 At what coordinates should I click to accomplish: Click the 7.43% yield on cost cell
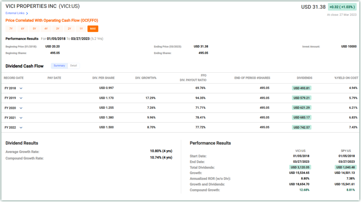click(353, 127)
